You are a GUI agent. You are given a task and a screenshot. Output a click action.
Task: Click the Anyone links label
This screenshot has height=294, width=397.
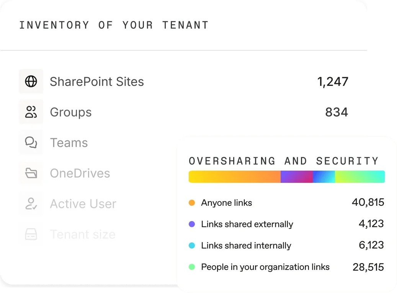227,203
